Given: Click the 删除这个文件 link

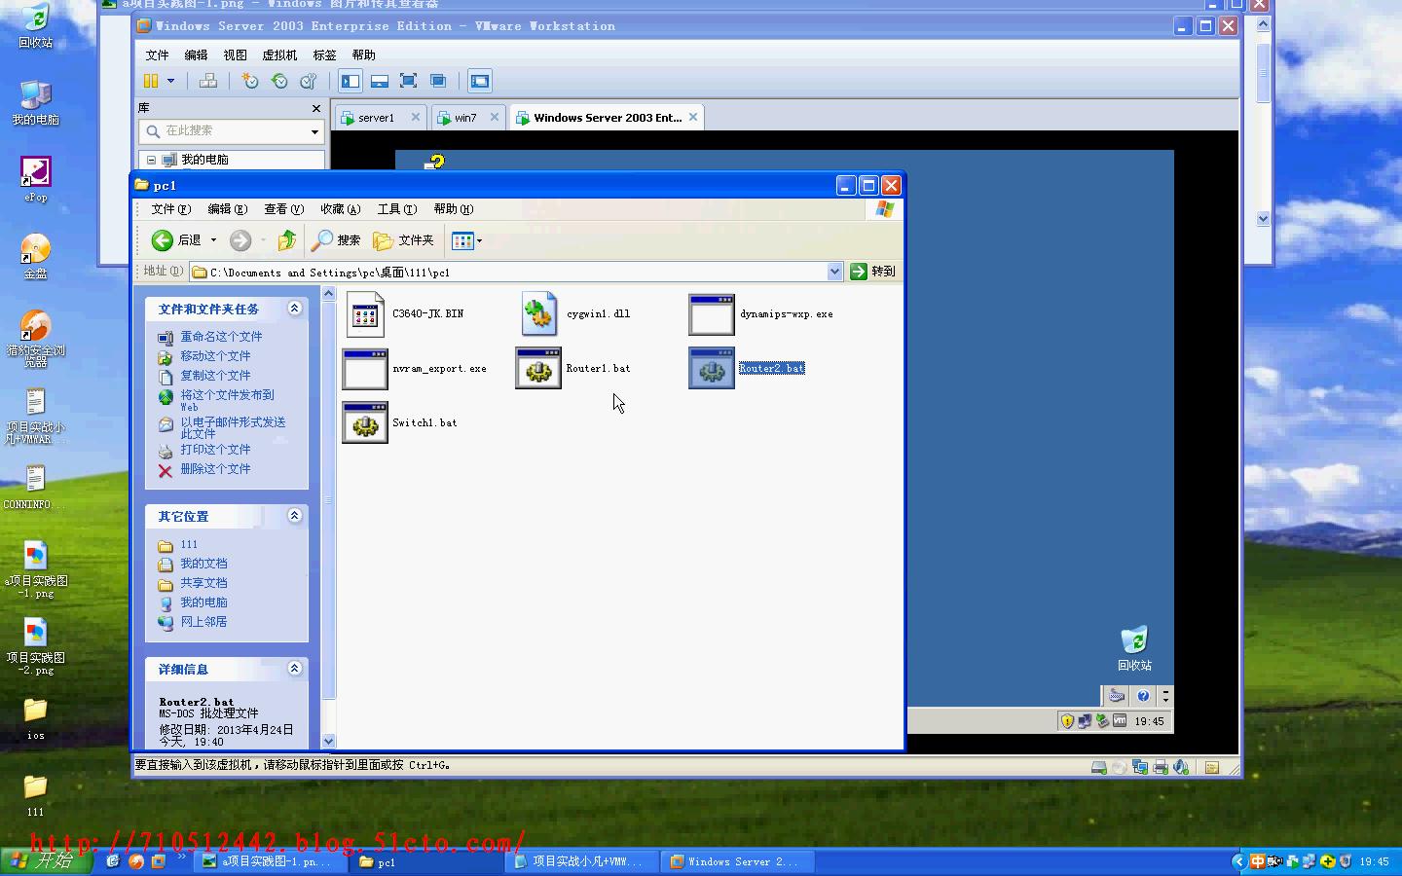Looking at the screenshot, I should pyautogui.click(x=215, y=469).
